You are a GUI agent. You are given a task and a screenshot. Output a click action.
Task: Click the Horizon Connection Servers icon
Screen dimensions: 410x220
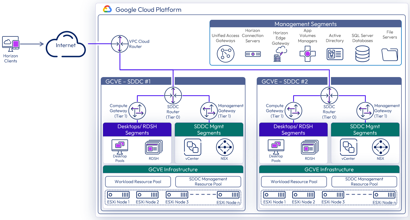(x=253, y=54)
